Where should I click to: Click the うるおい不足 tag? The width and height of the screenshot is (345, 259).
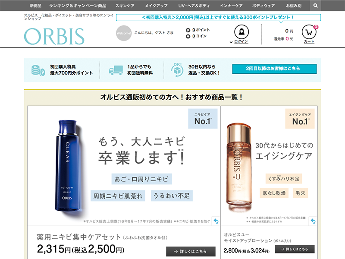(x=172, y=196)
